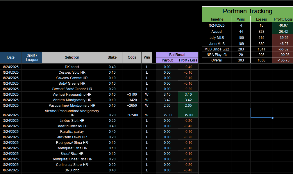
Task: Select the July MLB timeline label
Action: [x=217, y=37]
